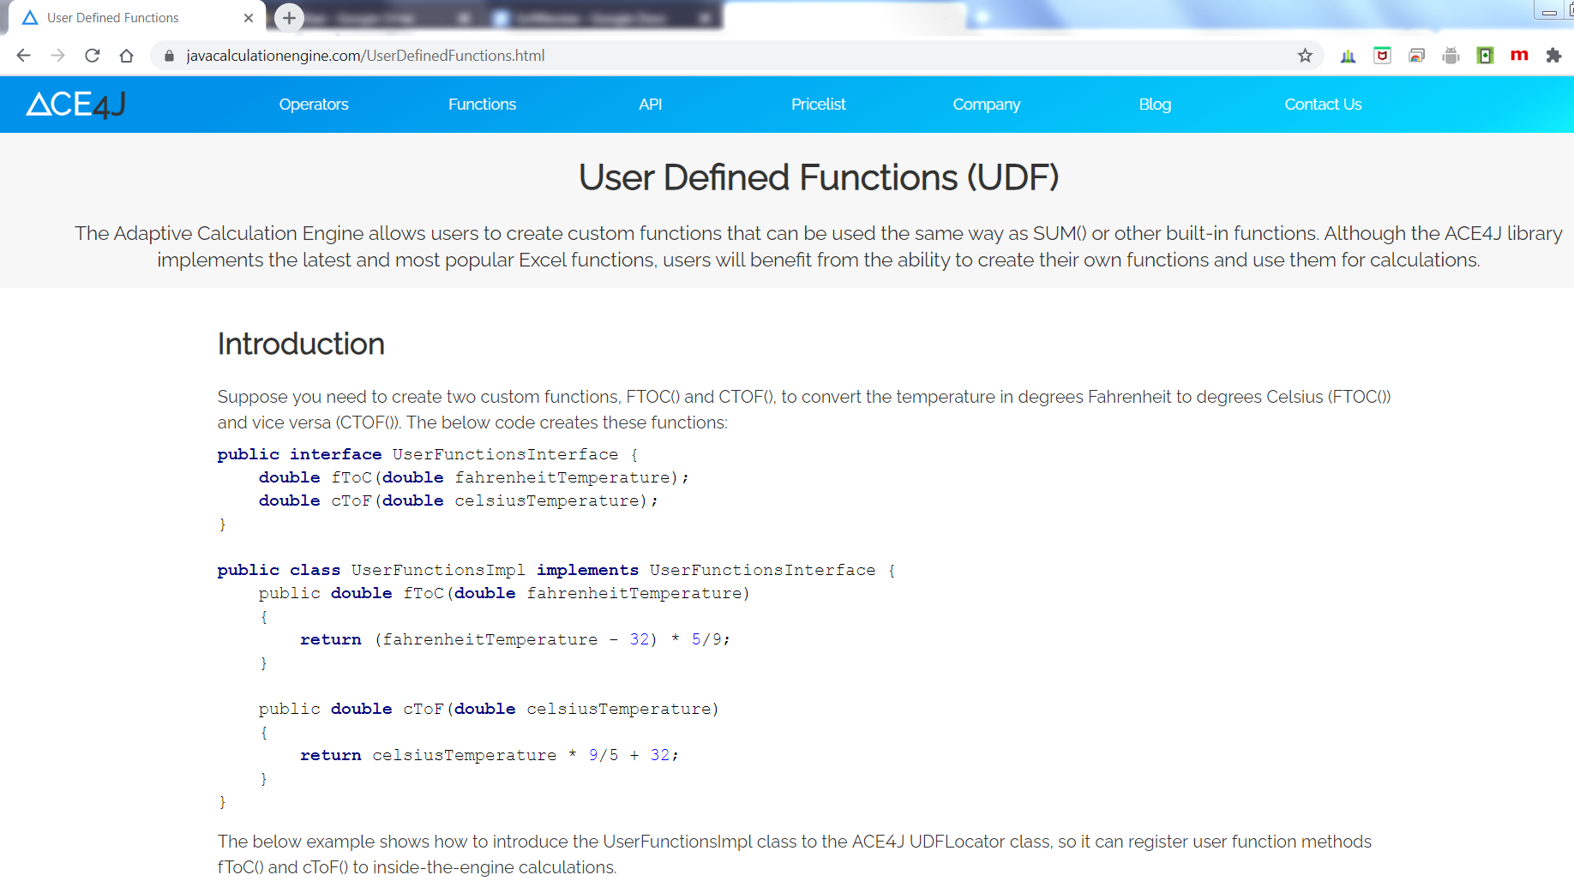Click the back navigation arrow
Image resolution: width=1574 pixels, height=881 pixels.
coord(24,56)
